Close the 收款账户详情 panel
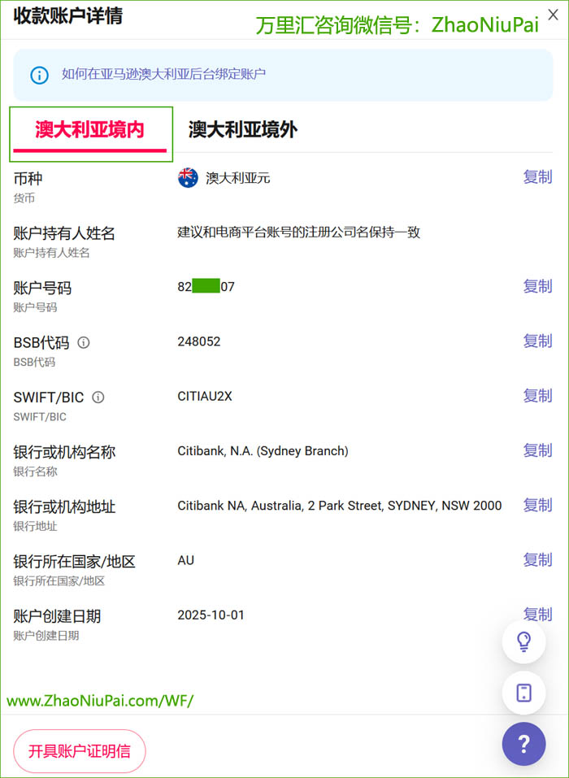This screenshot has height=778, width=569. [553, 15]
